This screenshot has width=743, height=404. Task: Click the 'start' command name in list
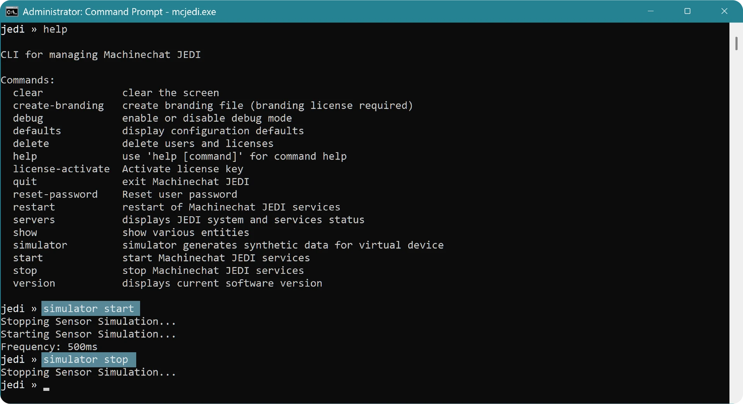pyautogui.click(x=28, y=258)
